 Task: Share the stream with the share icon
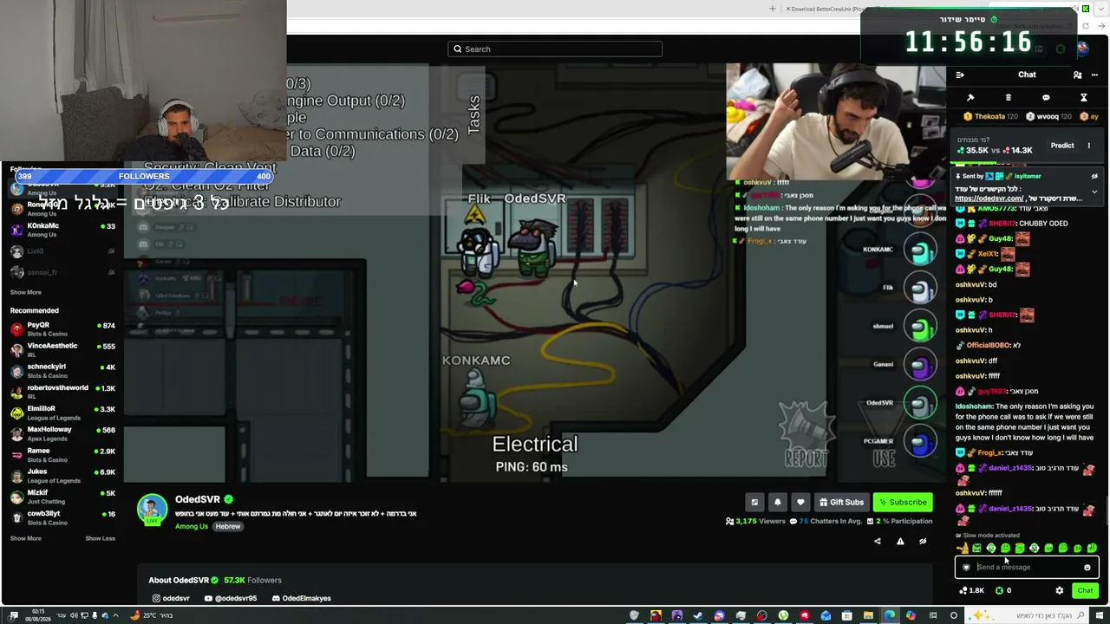[x=877, y=542]
